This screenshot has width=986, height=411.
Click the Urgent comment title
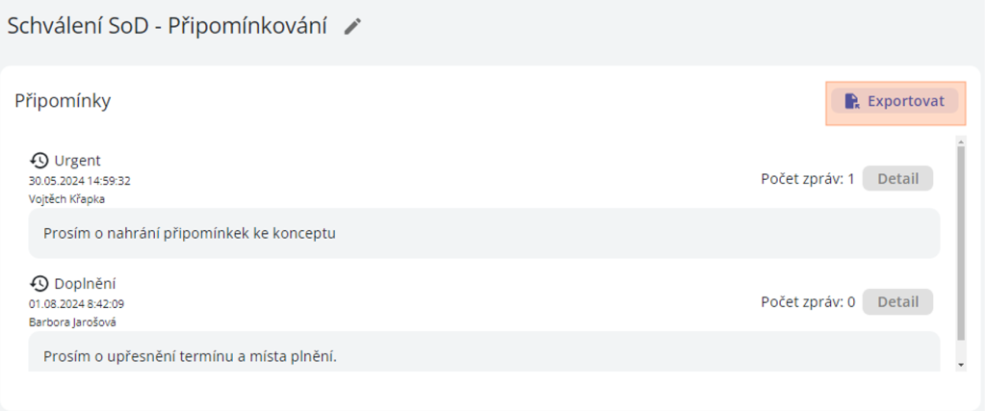(77, 160)
